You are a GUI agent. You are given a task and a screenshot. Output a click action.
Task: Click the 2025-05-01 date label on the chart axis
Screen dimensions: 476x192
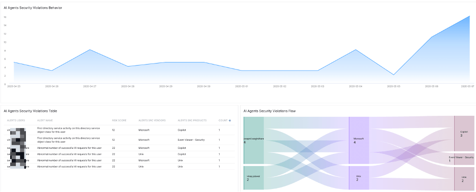click(242, 86)
